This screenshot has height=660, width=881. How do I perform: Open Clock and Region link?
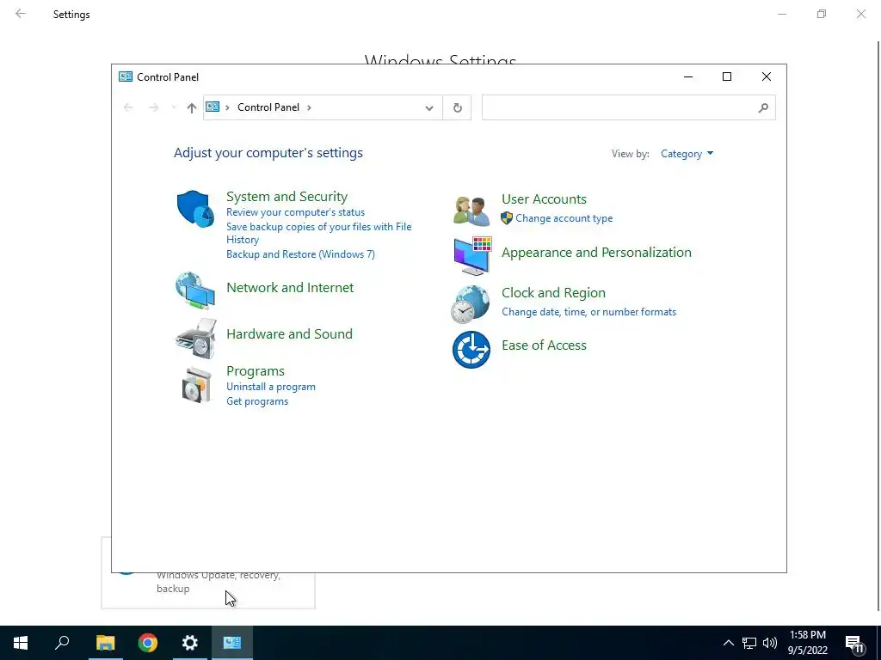coord(553,293)
